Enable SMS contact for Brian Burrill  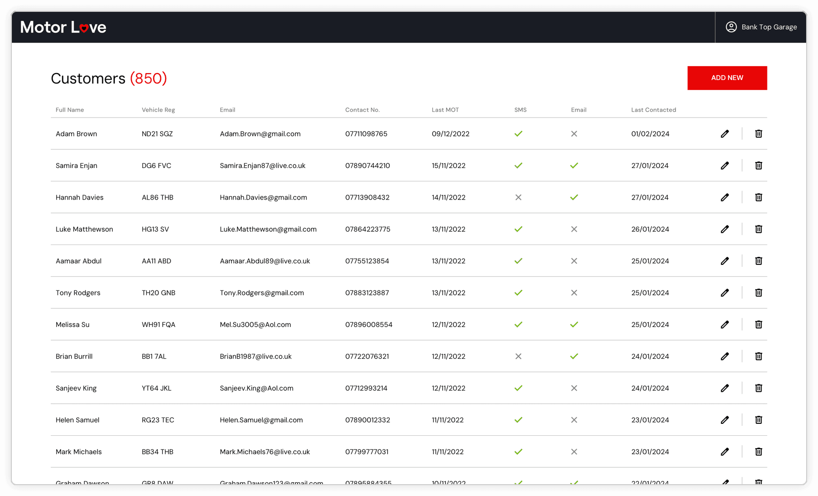click(518, 356)
